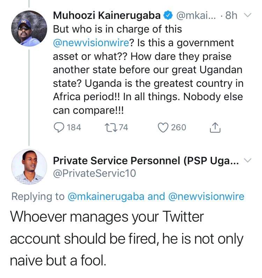Expand the chevron menu on PSP's reply
This screenshot has height=278, width=262.
(x=247, y=161)
